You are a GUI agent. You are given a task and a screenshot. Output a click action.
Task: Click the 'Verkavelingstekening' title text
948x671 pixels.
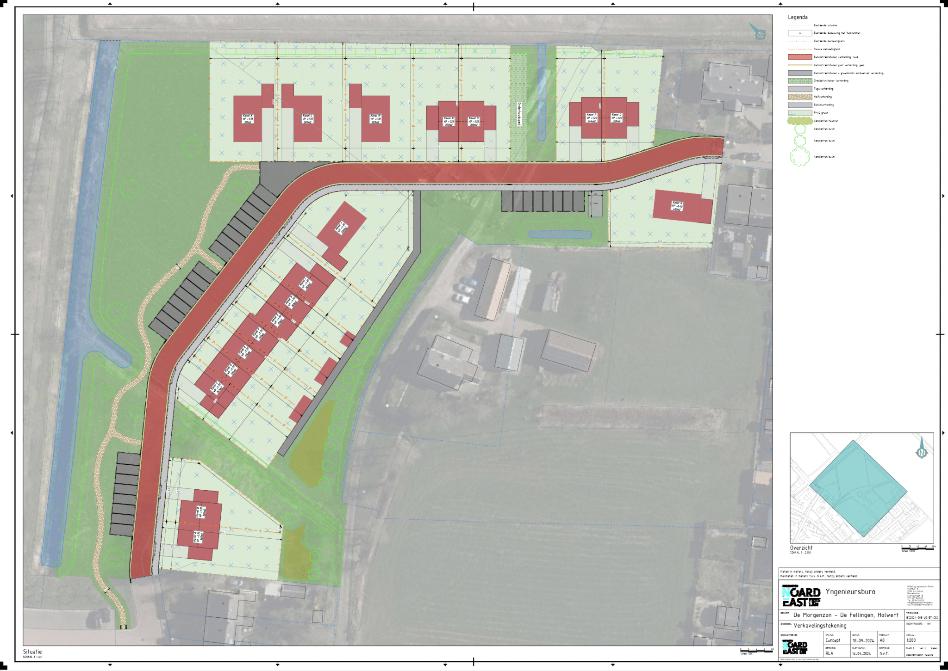pyautogui.click(x=820, y=626)
